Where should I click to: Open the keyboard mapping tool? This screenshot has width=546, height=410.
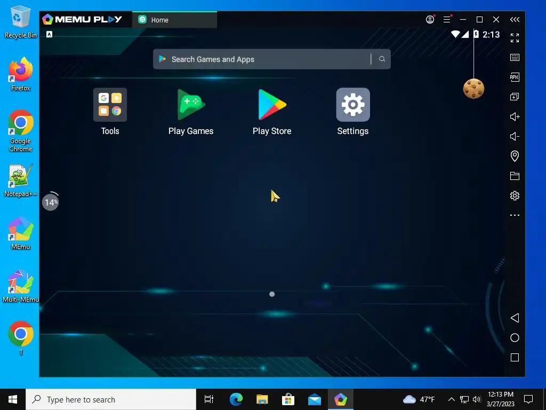(x=515, y=58)
